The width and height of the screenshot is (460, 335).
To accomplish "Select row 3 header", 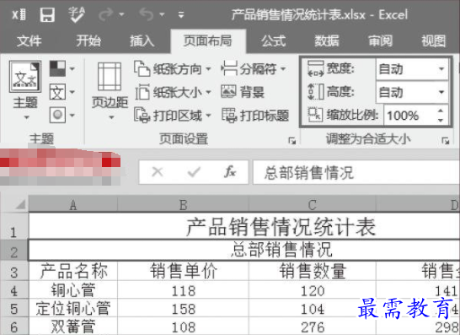I will click(x=13, y=271).
